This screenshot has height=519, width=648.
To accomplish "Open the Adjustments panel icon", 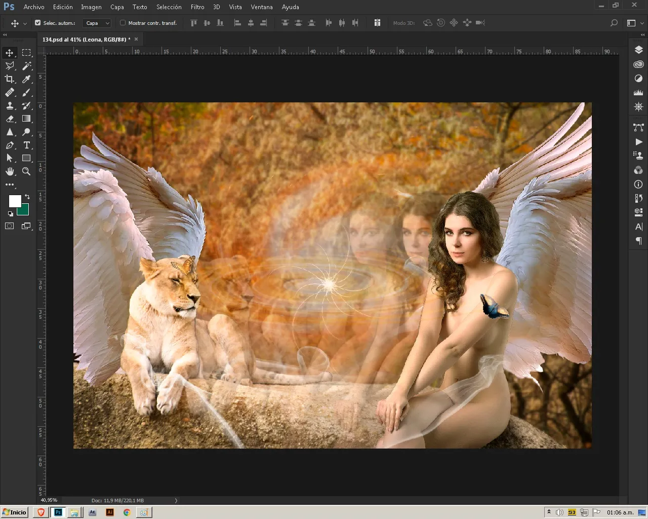I will [x=638, y=79].
